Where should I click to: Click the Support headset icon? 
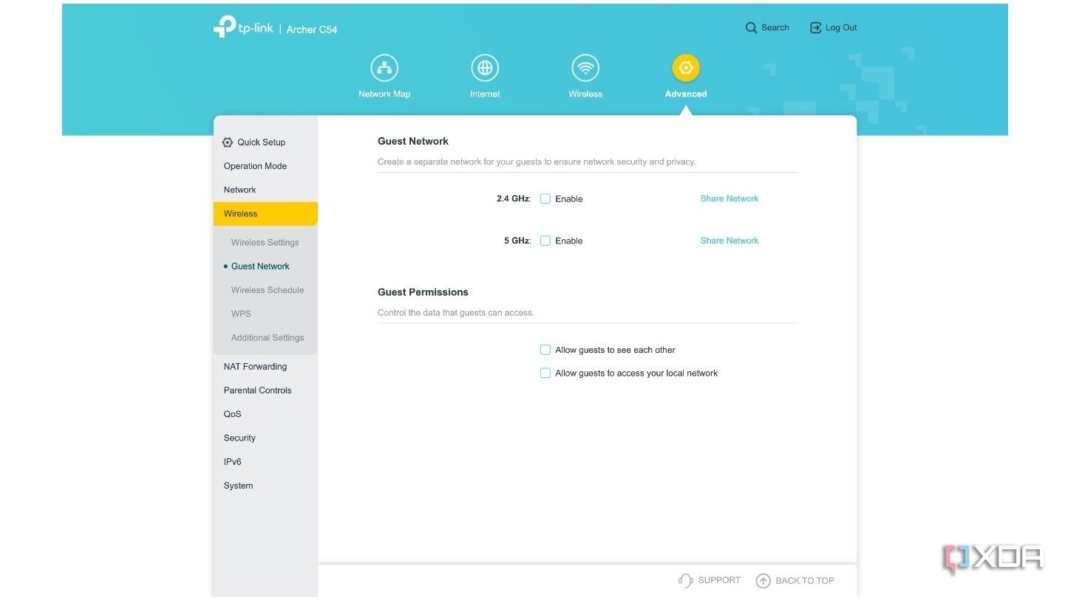(x=685, y=581)
